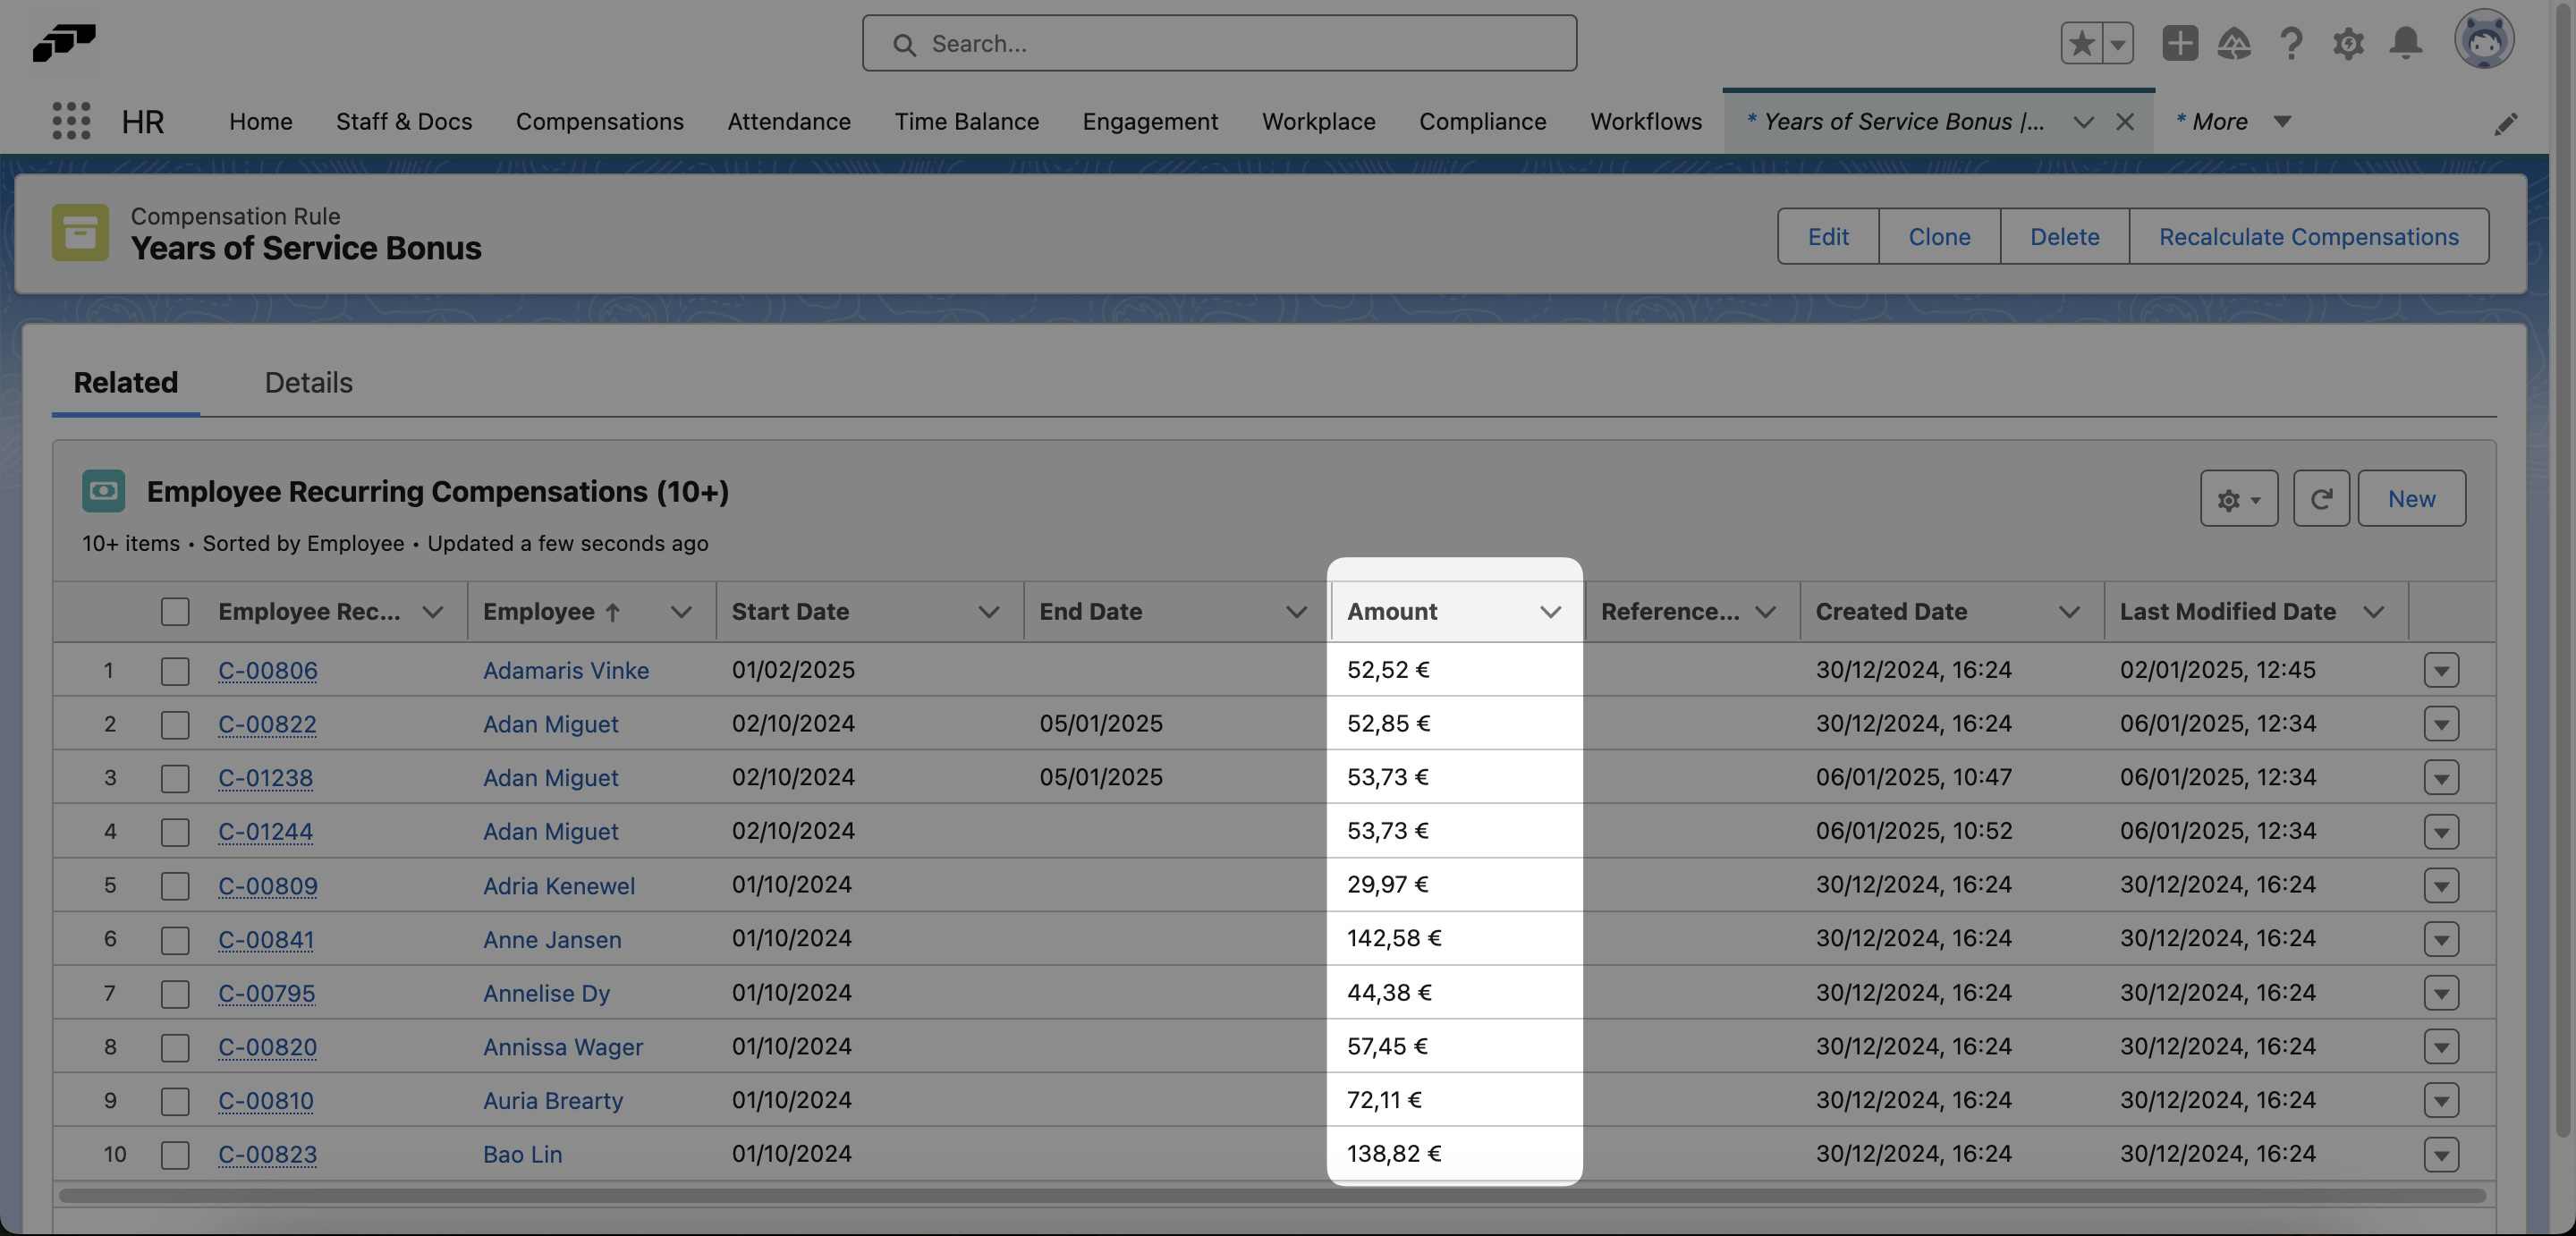
Task: Open list view controls gear in related list
Action: (x=2238, y=498)
